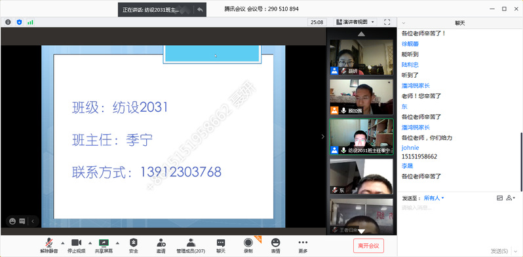This screenshot has width=523, height=257.
Task: Click 聂妍's blue avatar badge icon
Action: (334, 71)
